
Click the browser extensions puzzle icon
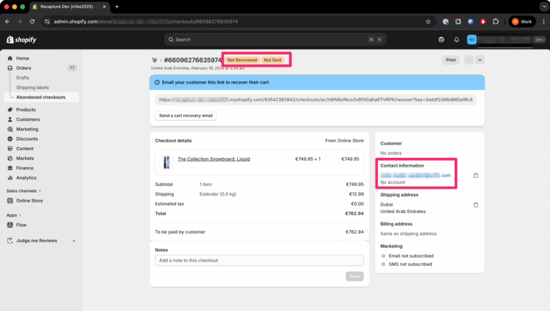[496, 21]
